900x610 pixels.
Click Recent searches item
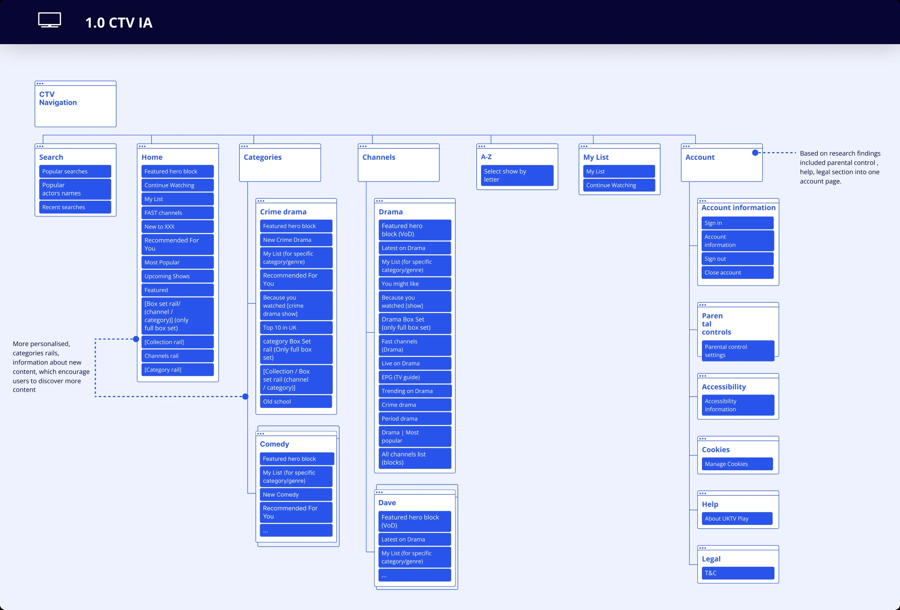coord(75,207)
